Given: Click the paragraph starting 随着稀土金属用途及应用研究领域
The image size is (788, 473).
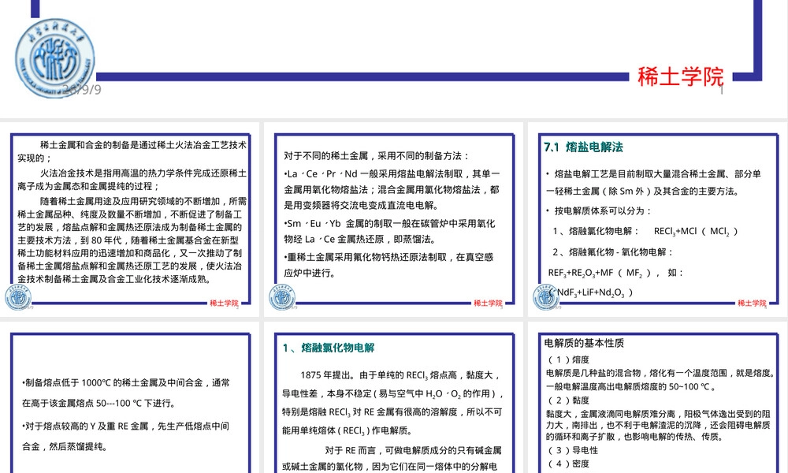Looking at the screenshot, I should 132,240.
